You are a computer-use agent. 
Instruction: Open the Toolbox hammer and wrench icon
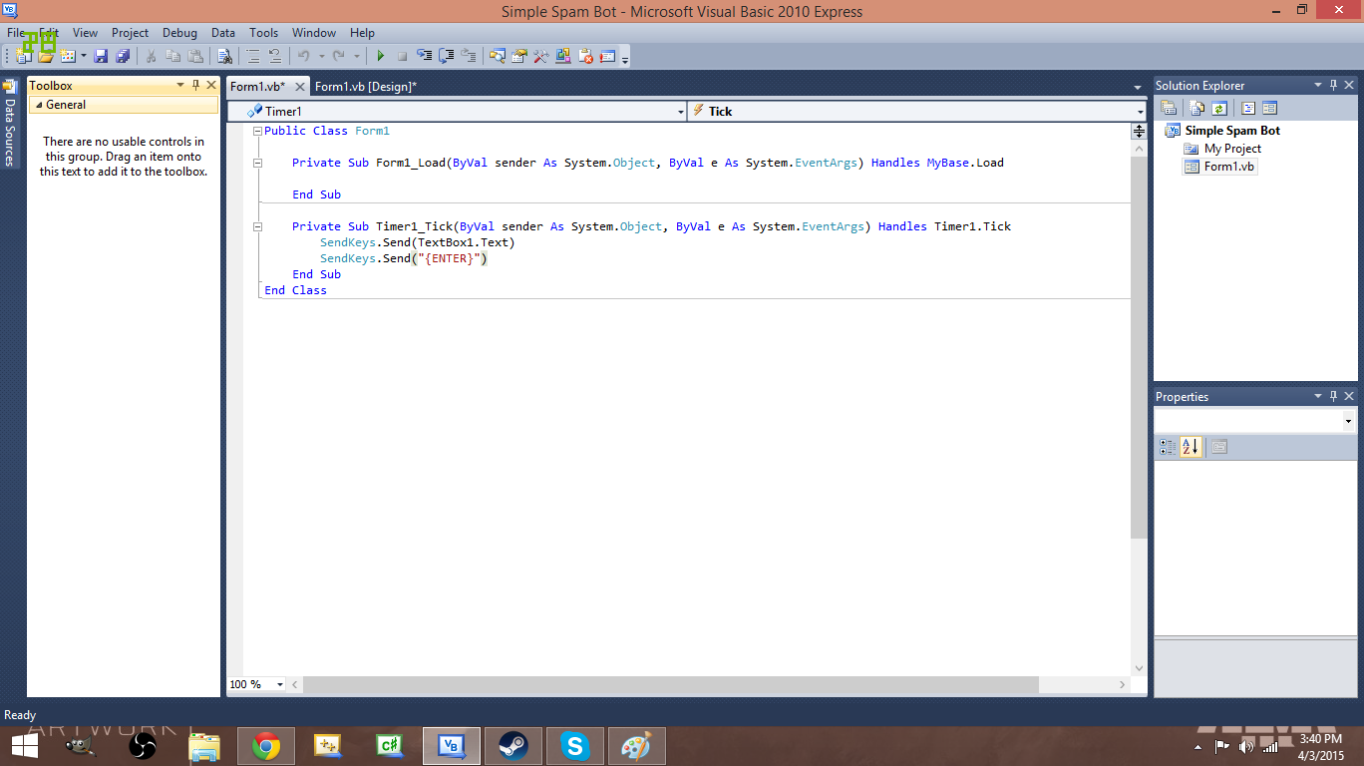pyautogui.click(x=540, y=56)
